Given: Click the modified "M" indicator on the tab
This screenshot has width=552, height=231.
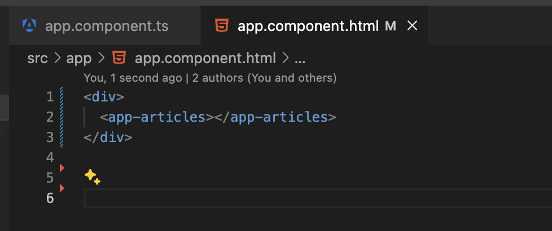Looking at the screenshot, I should (390, 26).
